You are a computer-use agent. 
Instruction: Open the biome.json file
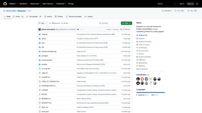tap(45, 111)
